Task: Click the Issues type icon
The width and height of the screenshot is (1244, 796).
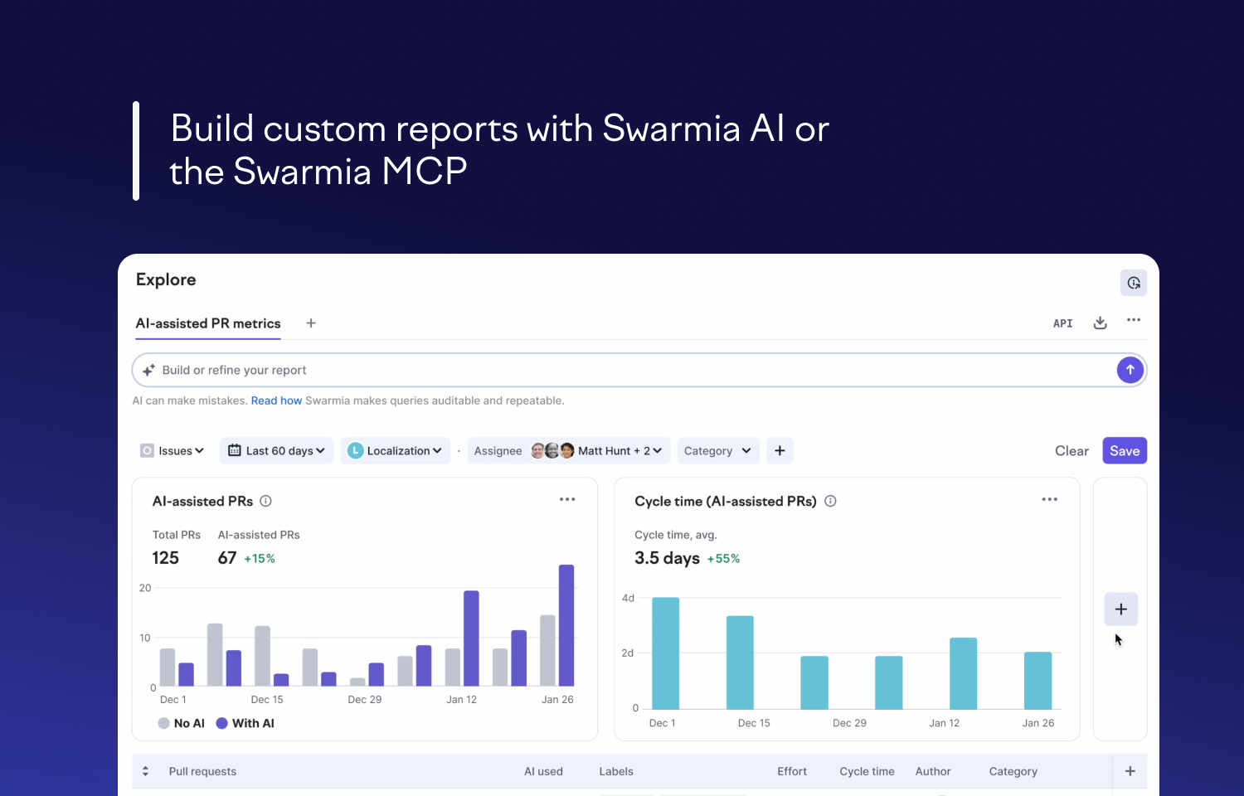Action: click(x=147, y=451)
